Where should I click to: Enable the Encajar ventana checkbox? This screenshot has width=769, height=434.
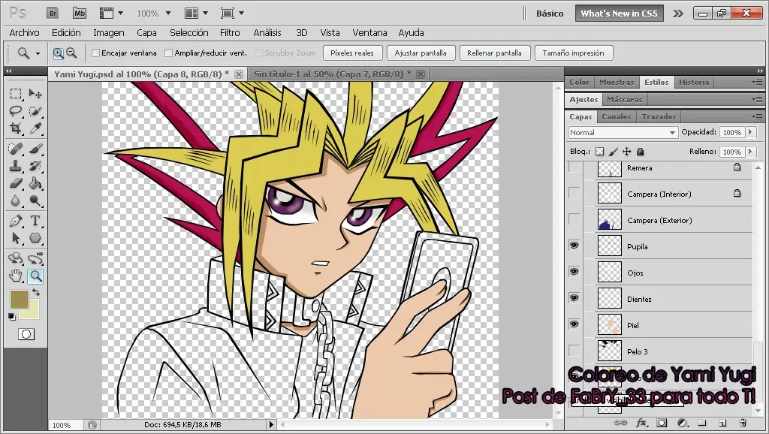point(95,53)
